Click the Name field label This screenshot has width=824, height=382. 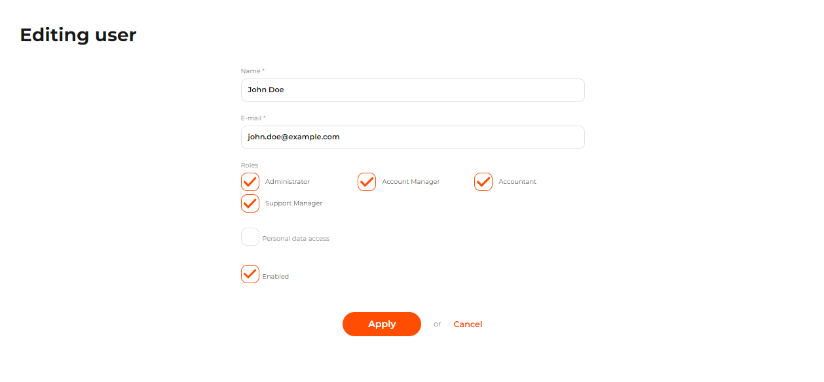coord(250,71)
